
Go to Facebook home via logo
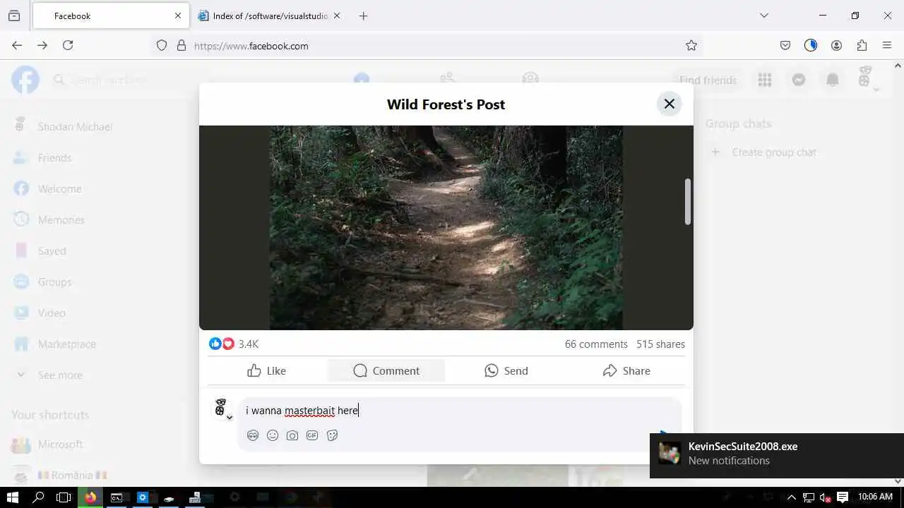coord(25,80)
